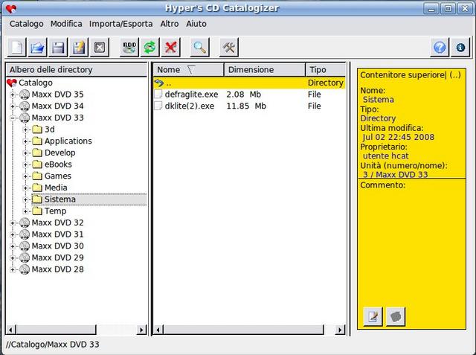
Task: Select Maxx DVD 29 in tree
Action: click(x=57, y=258)
